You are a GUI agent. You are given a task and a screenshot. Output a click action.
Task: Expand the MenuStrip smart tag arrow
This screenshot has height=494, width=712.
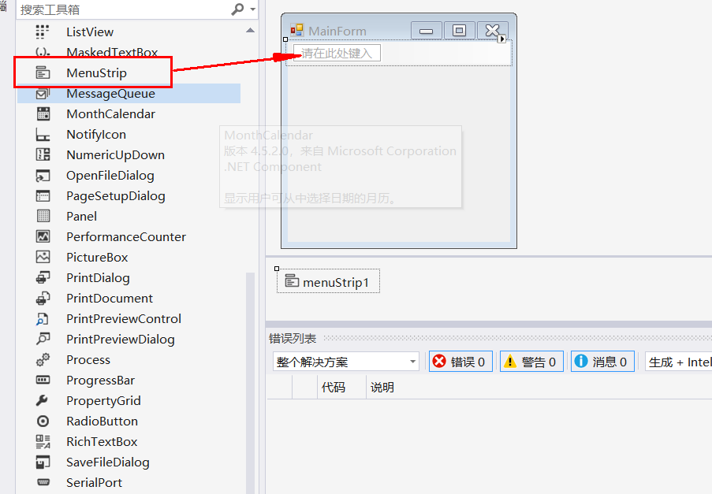(x=503, y=37)
